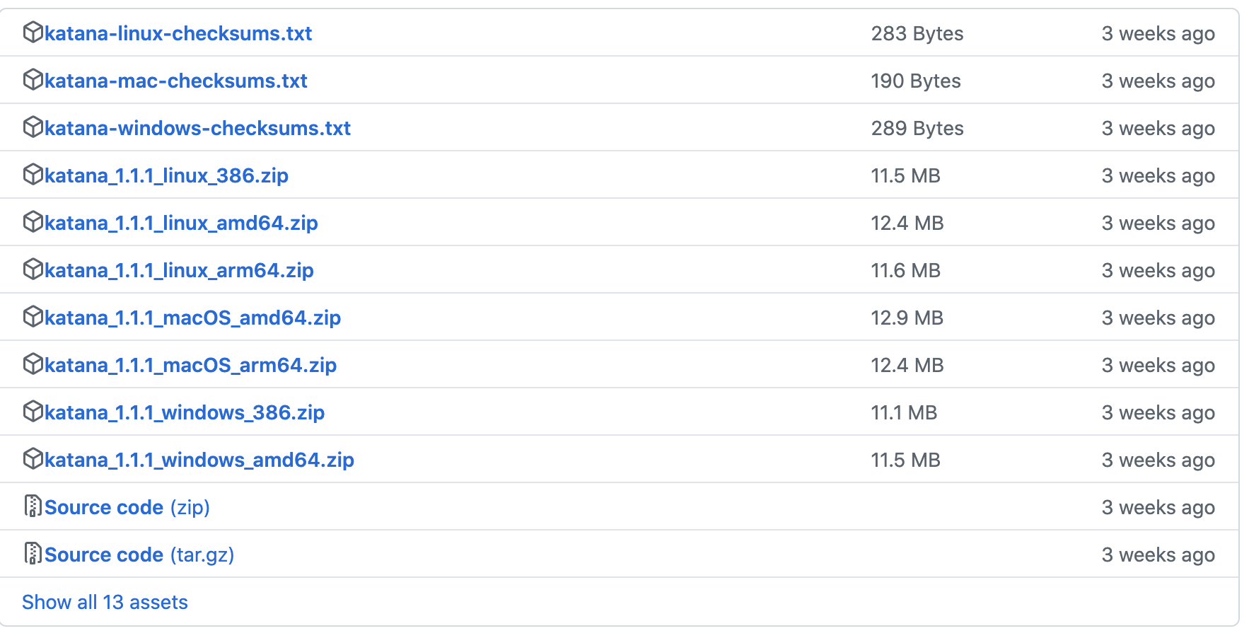Image resolution: width=1249 pixels, height=638 pixels.
Task: Expand list with Show all 13 assets
Action: point(105,602)
